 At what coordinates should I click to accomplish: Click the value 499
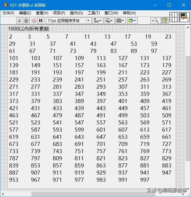(x=123, y=115)
